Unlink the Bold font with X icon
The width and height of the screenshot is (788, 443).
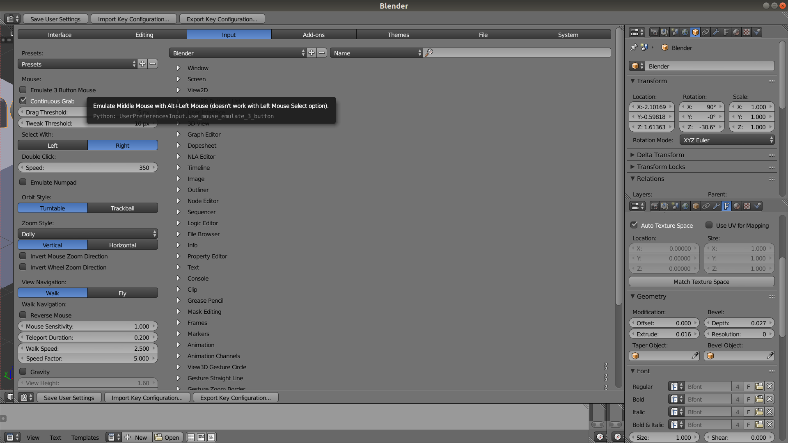(770, 399)
